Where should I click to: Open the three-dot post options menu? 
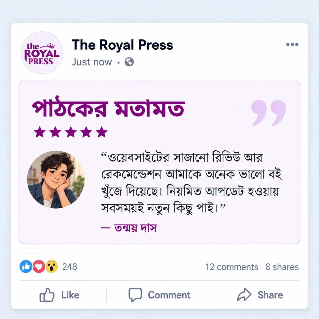coord(292,45)
